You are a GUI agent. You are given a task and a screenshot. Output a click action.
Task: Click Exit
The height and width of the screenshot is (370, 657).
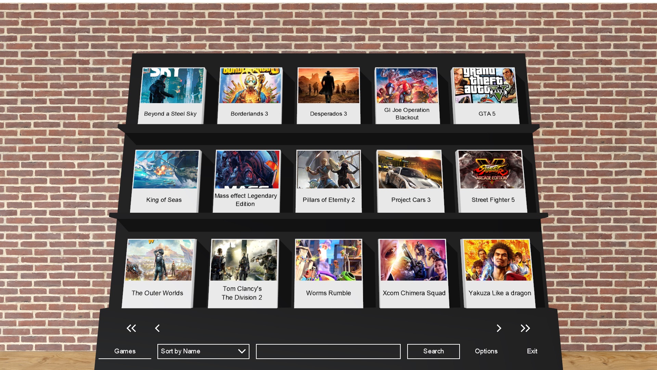(532, 351)
